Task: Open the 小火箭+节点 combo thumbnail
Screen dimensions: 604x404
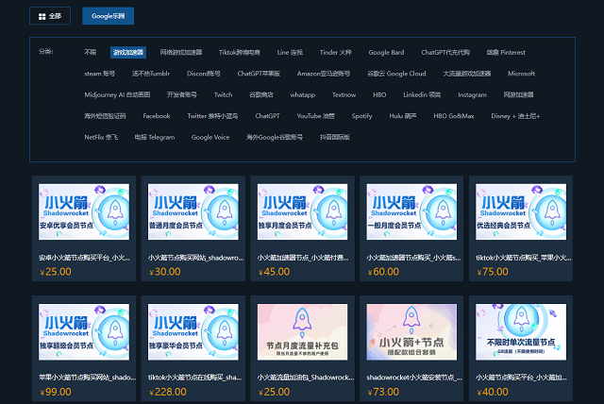Action: 411,332
